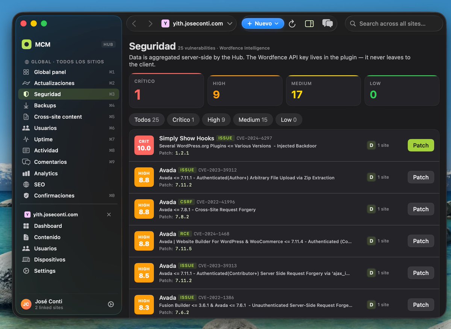Viewport: 451px width, 329px height.
Task: Patch Avada CVE-2022-1386
Action: 421,305
